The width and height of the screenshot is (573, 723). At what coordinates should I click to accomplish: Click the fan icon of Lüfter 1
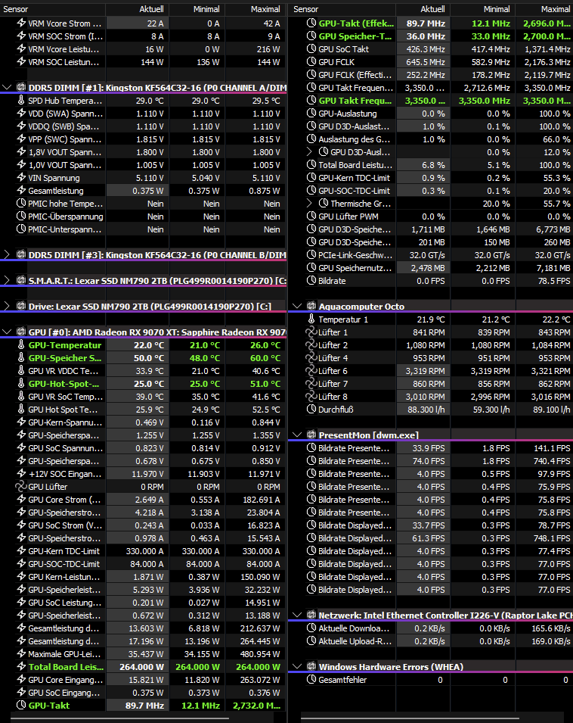pyautogui.click(x=311, y=332)
